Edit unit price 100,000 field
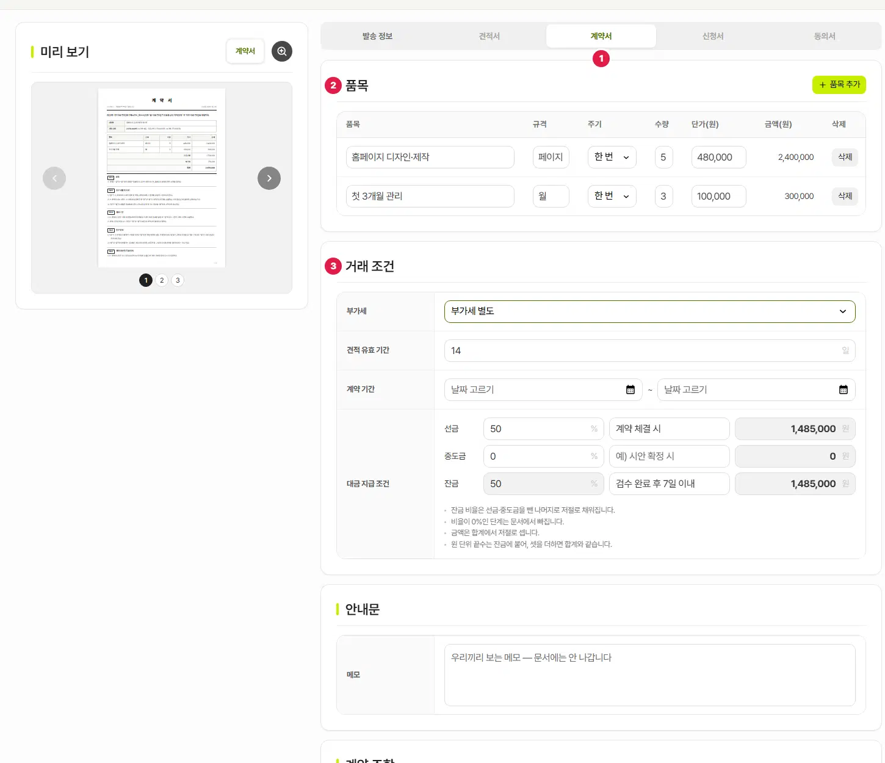The image size is (885, 763). [x=719, y=196]
